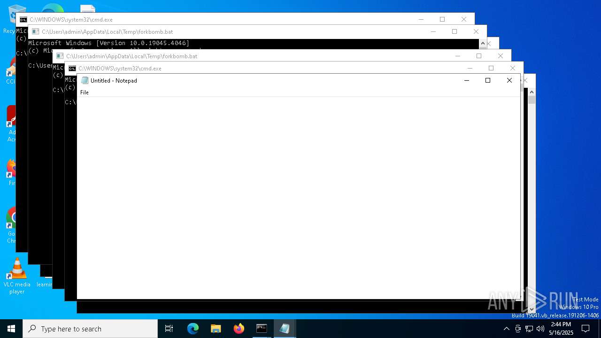Close the topmost cmd.exe window behind Notepad
The image size is (601, 338).
tap(513, 68)
